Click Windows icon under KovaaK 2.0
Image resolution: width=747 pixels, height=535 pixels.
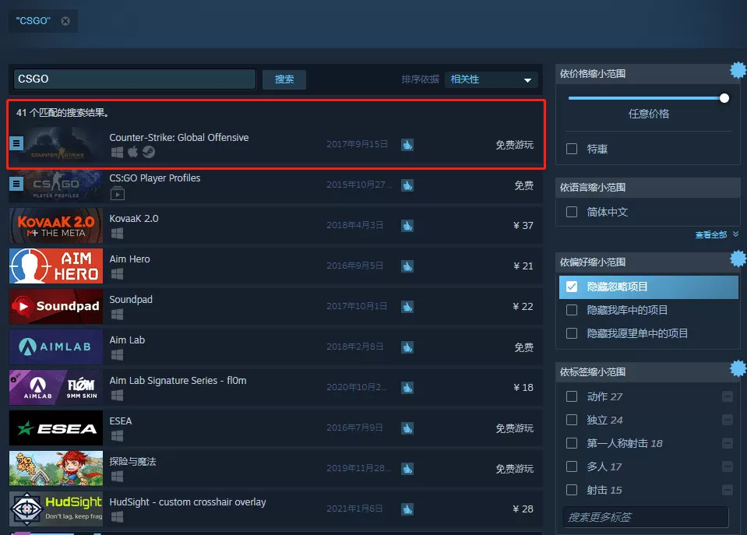pos(117,234)
